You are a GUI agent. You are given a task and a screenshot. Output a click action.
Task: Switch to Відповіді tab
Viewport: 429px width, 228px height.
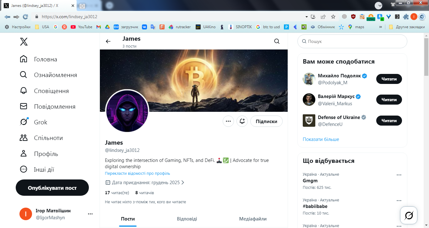point(187,219)
